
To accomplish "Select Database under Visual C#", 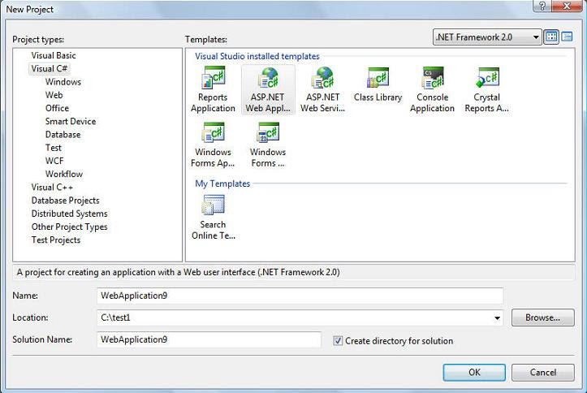I will coord(63,134).
